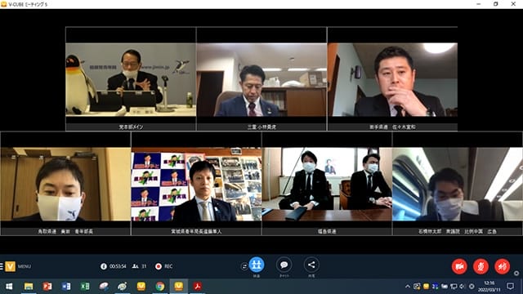523x294 pixels.
Task: Click the hamburger lines beside the V logo
Action: (x=2, y=266)
